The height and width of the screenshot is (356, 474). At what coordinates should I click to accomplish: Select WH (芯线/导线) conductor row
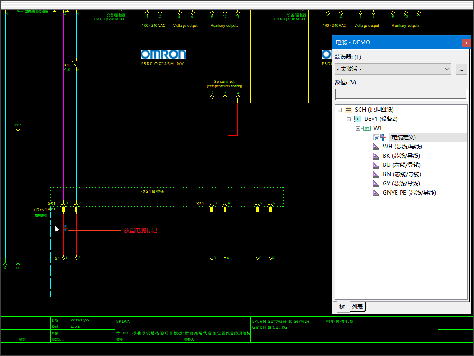coord(402,147)
